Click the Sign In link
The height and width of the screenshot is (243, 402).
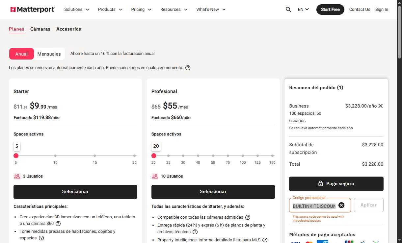pos(382,10)
